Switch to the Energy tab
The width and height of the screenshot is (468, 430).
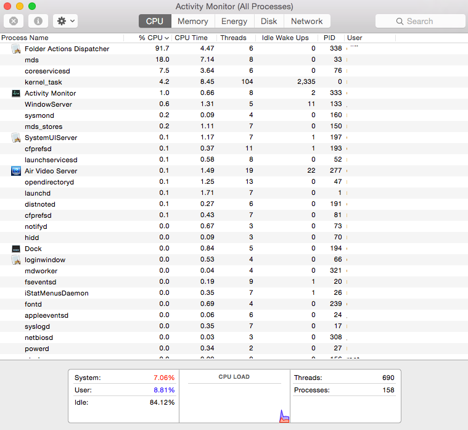234,21
